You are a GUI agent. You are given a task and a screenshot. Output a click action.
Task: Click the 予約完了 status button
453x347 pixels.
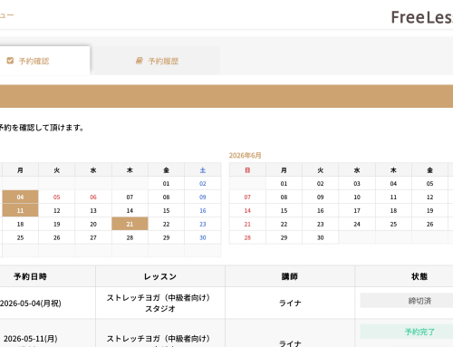[407, 332]
